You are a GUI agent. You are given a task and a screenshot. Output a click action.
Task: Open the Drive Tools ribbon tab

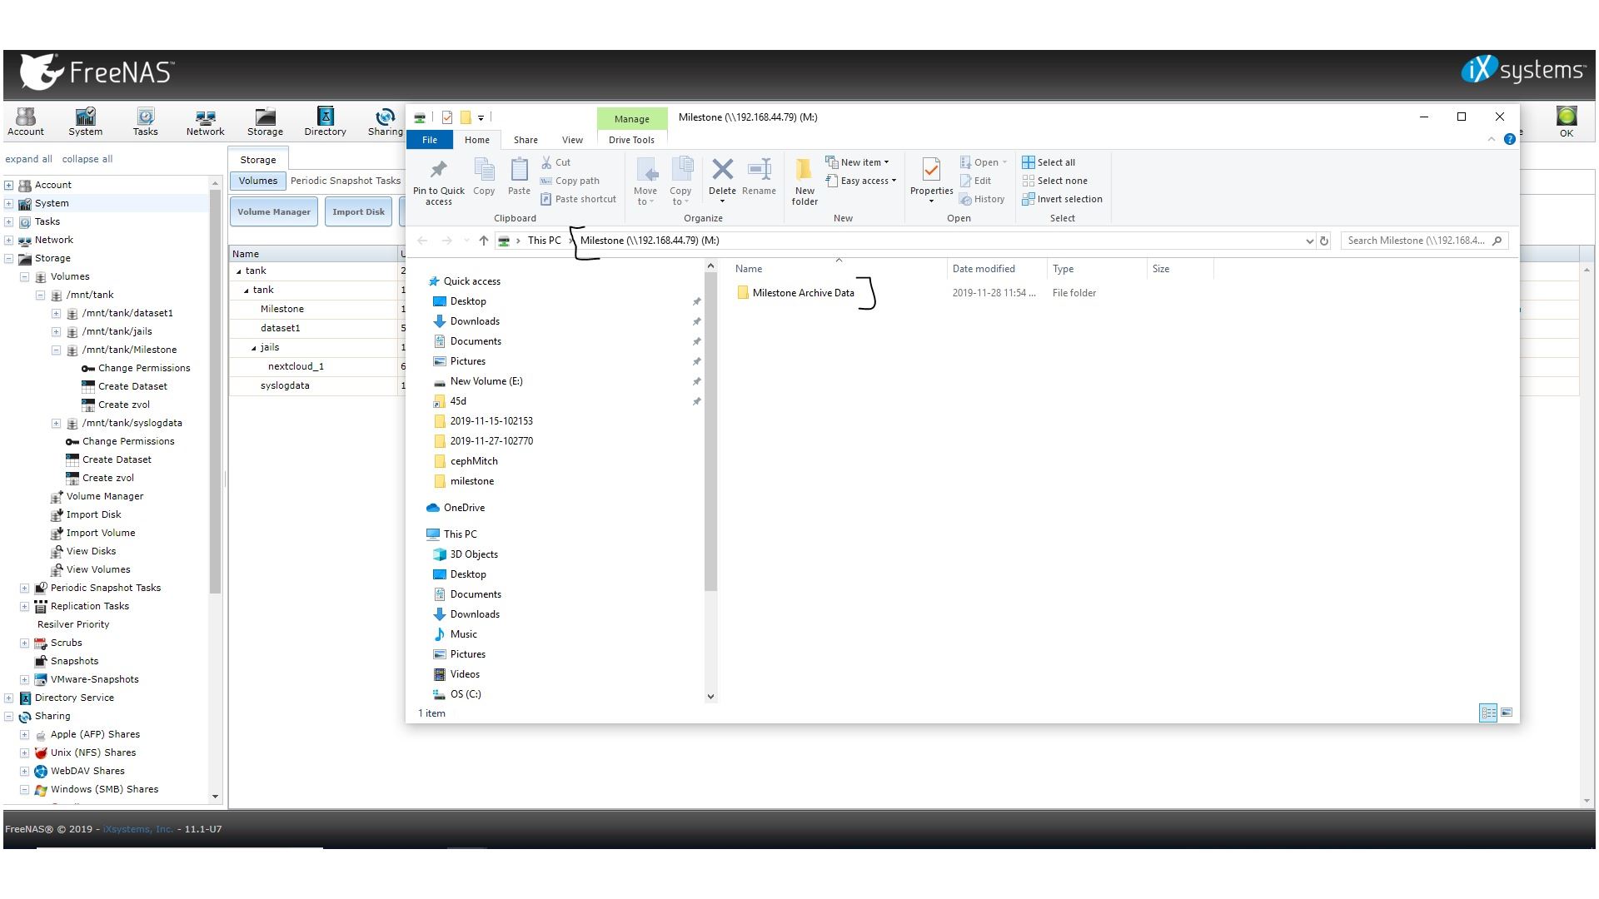tap(631, 140)
